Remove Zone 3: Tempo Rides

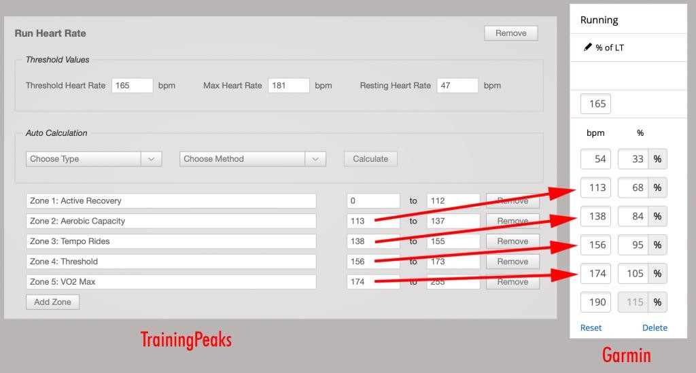pyautogui.click(x=512, y=241)
